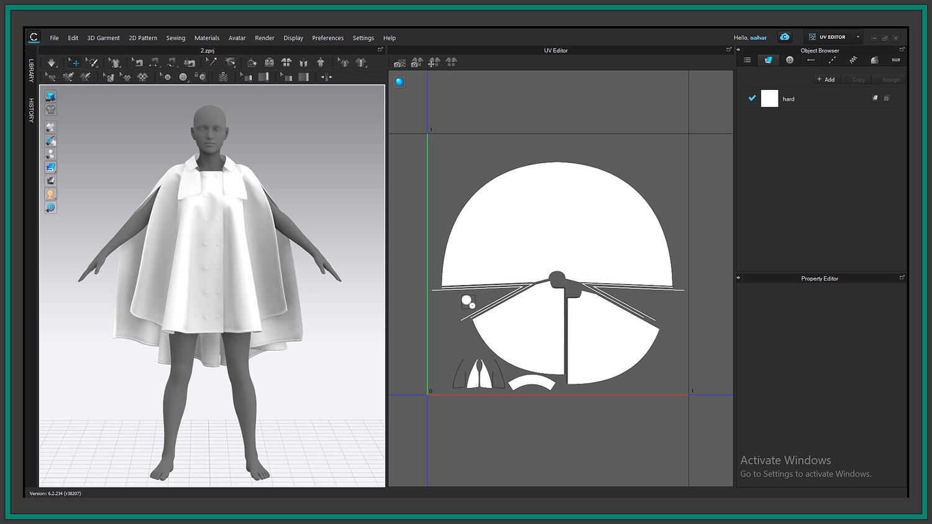932x524 pixels.
Task: Click the Simulate down-arrow tool
Action: pos(52,63)
